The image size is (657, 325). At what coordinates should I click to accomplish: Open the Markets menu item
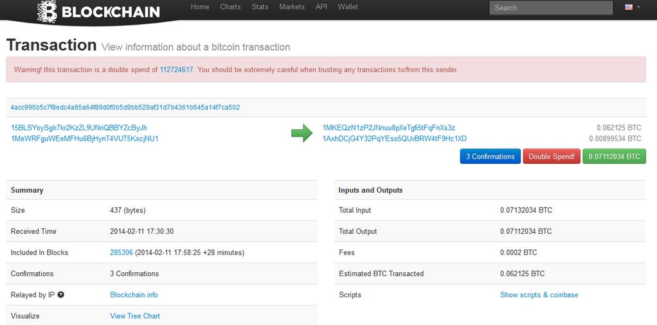(x=292, y=6)
